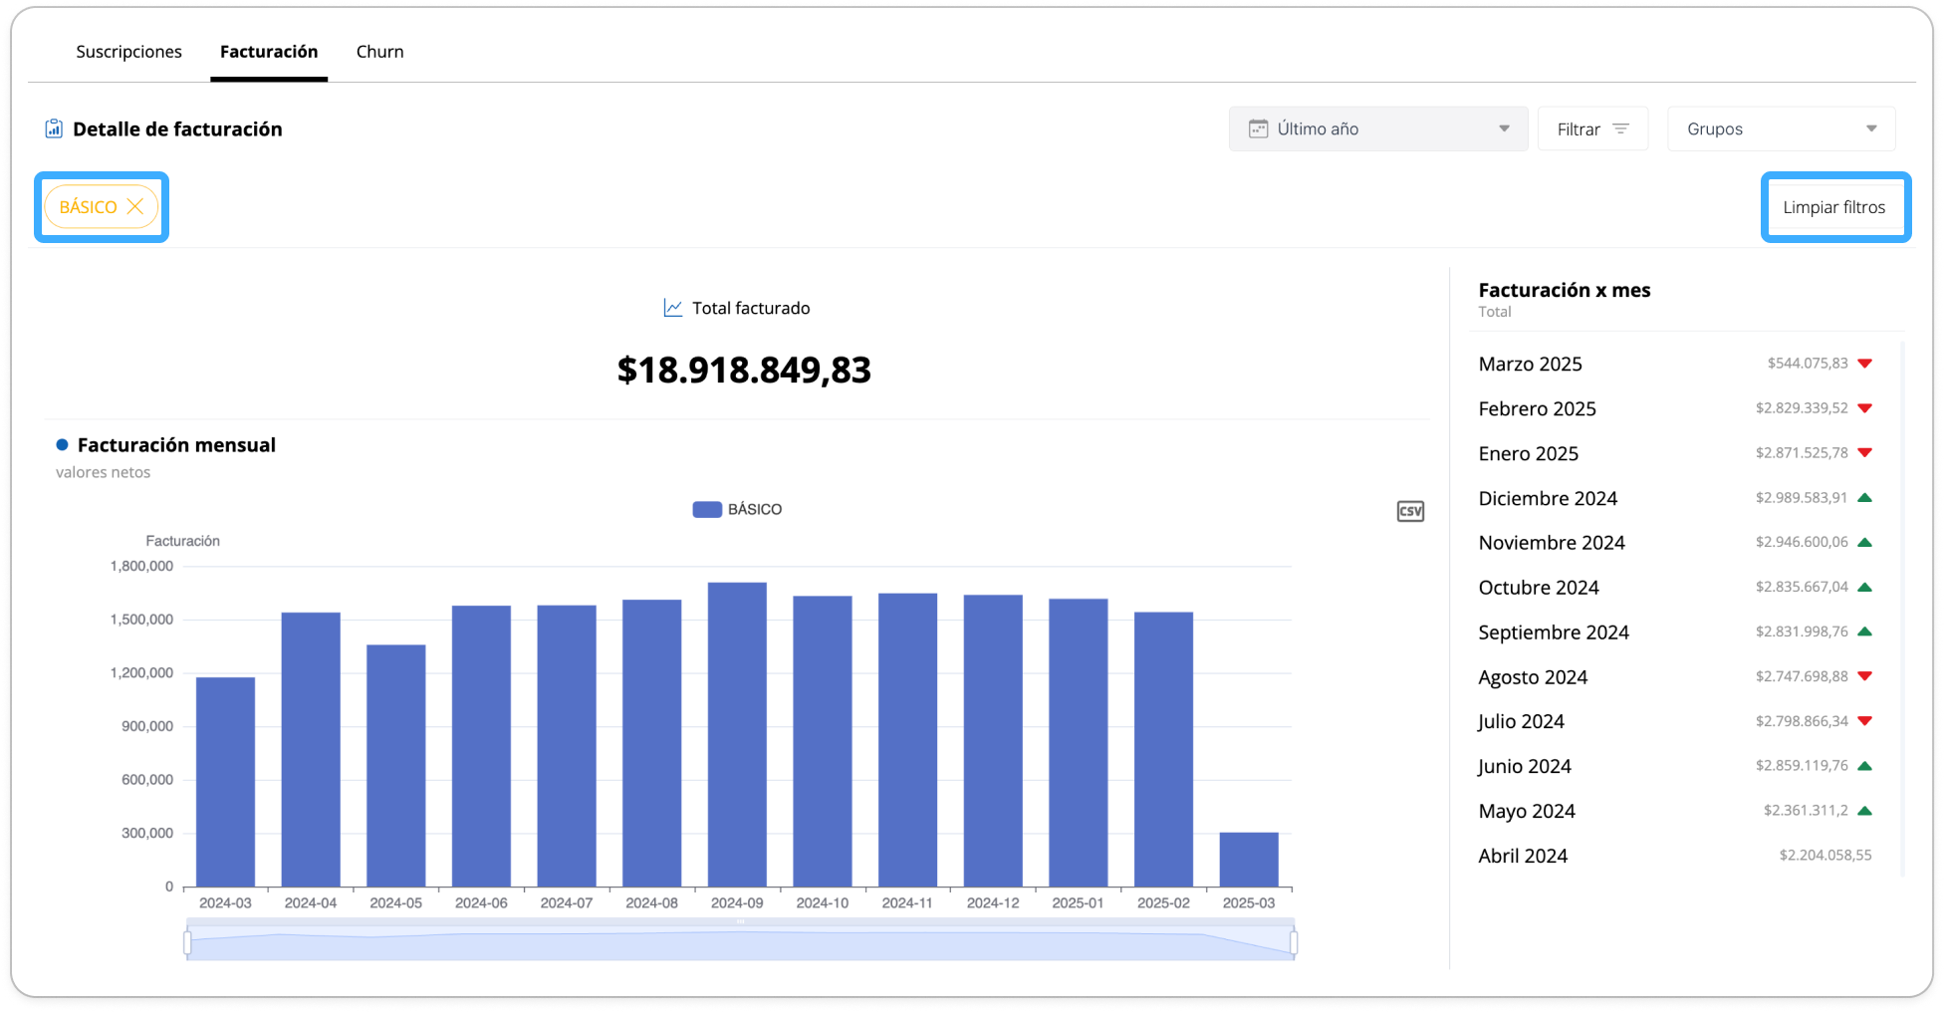Toggle the BÁSICO series in chart legend
Screen dimensions: 1945x1012
(x=737, y=509)
